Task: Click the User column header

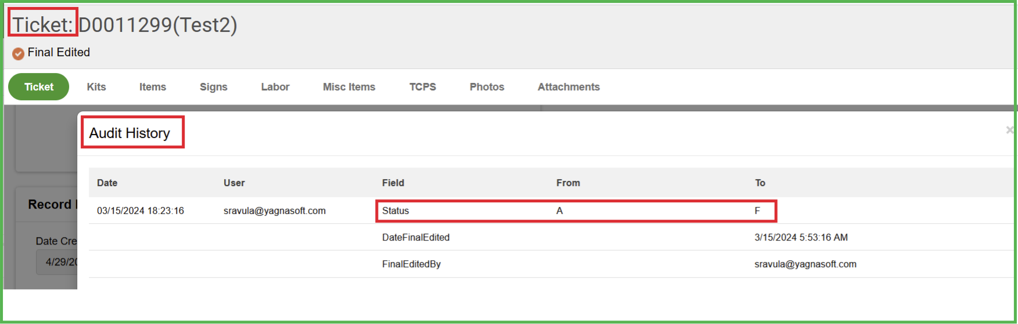Action: (234, 183)
